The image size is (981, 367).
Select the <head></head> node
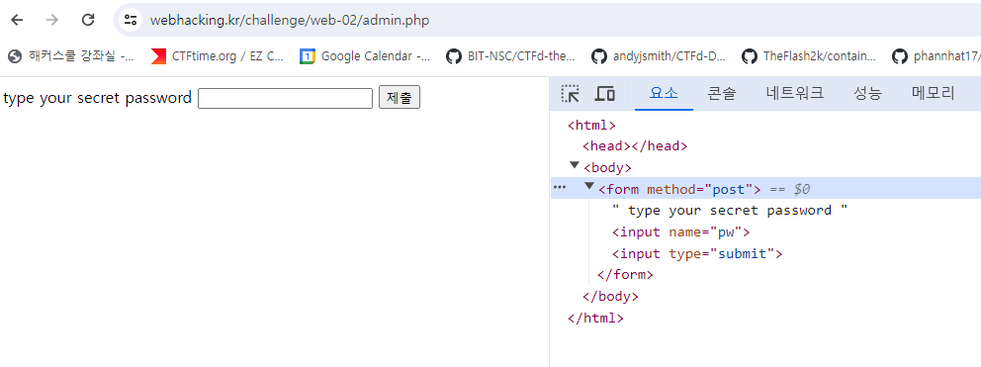pos(635,146)
